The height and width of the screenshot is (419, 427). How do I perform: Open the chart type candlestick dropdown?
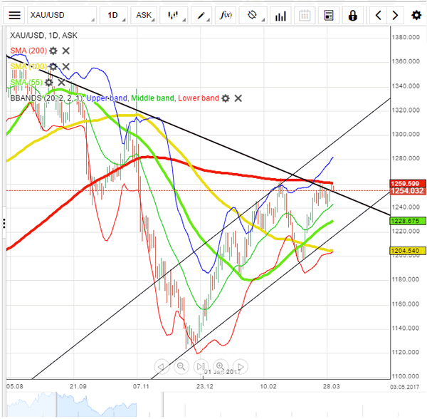[x=174, y=15]
